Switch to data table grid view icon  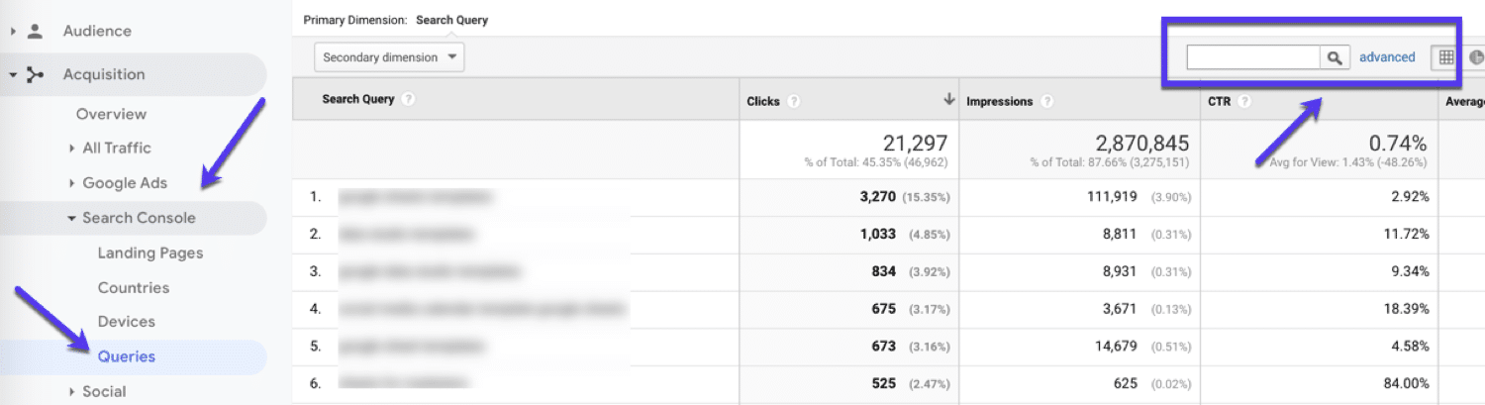click(1446, 57)
